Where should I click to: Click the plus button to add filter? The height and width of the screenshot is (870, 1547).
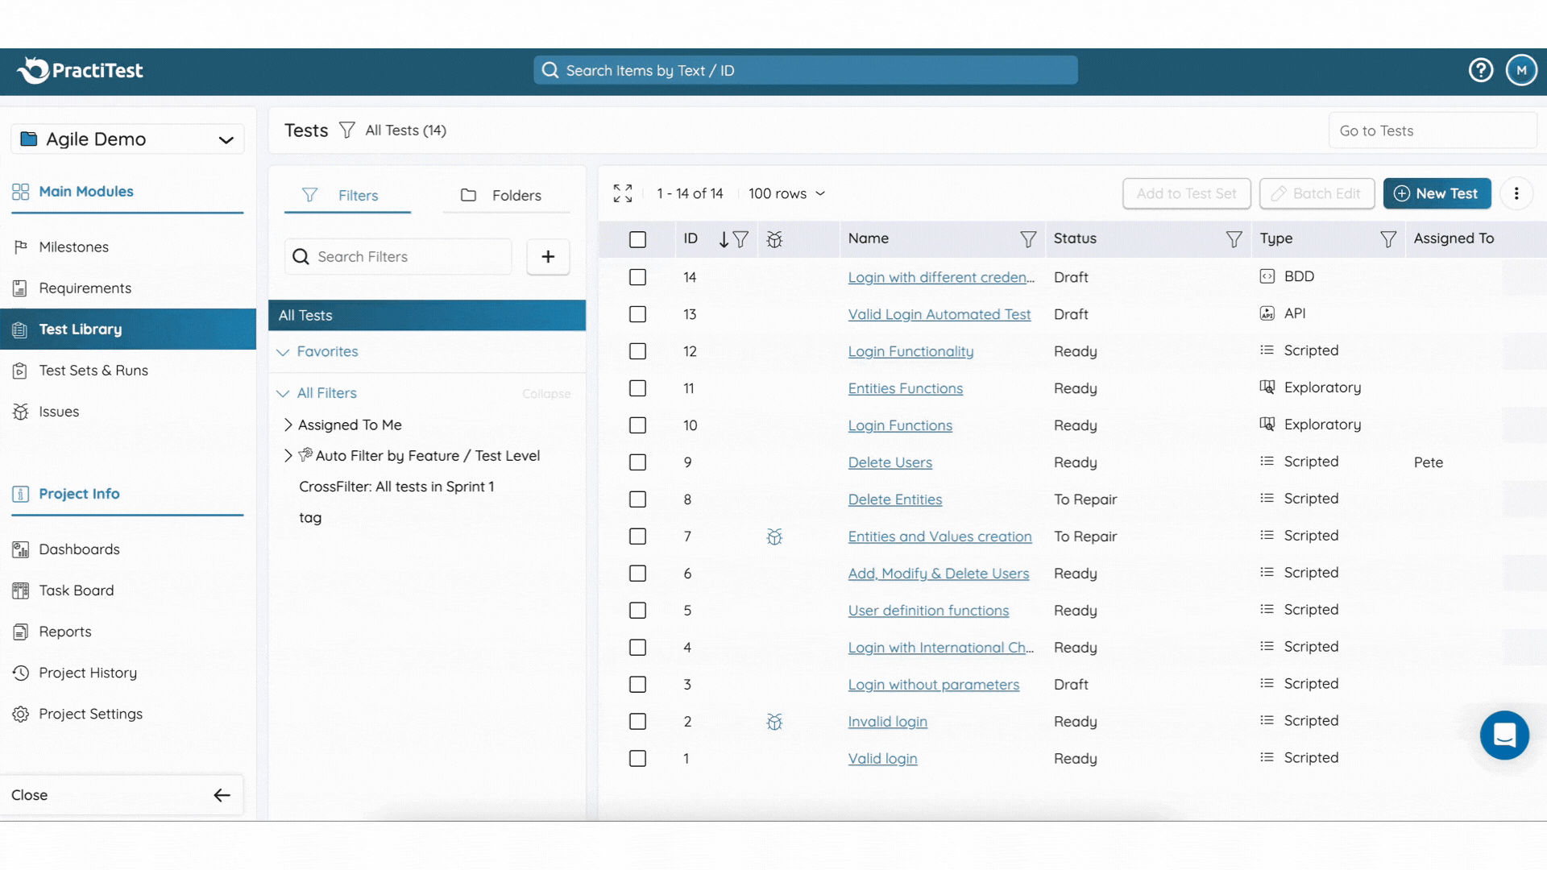548,256
